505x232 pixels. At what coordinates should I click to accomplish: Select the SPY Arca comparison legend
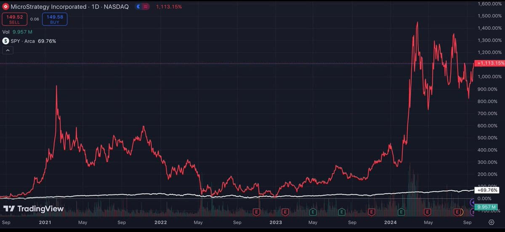click(33, 41)
